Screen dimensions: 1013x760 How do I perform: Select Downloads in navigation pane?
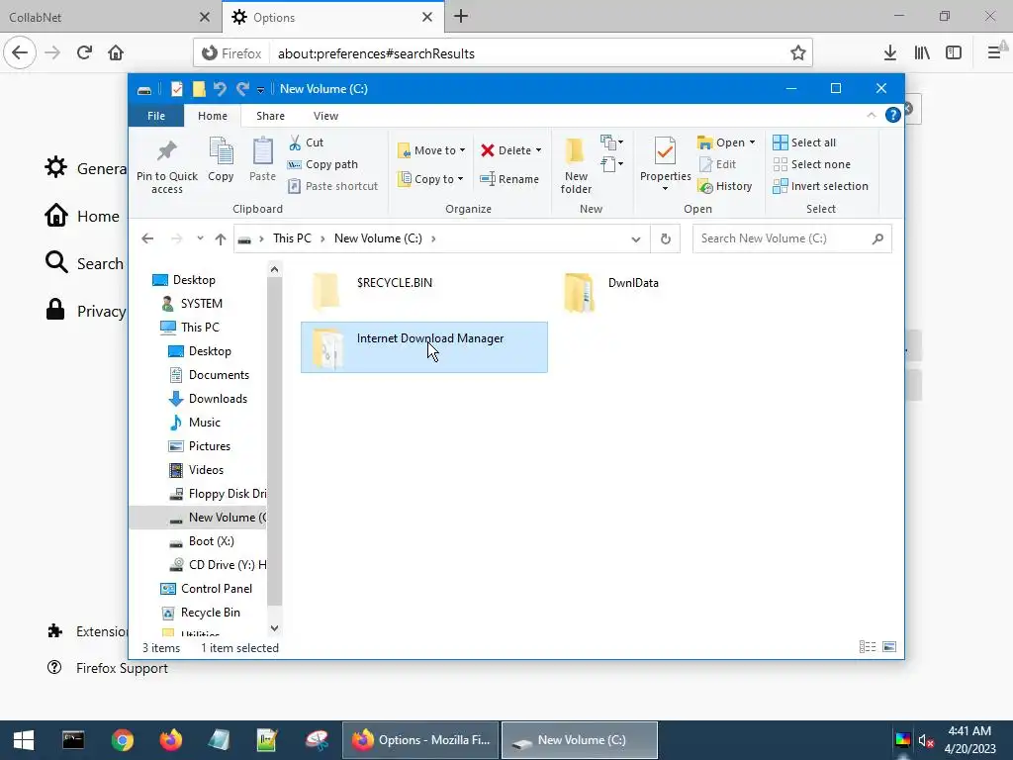coord(218,399)
